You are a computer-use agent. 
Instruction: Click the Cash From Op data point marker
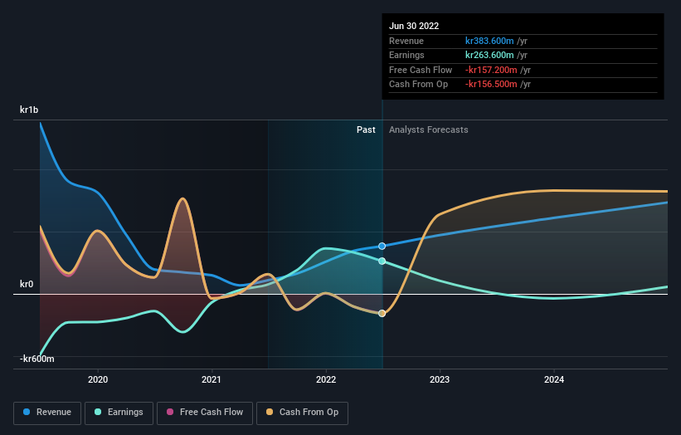point(382,313)
